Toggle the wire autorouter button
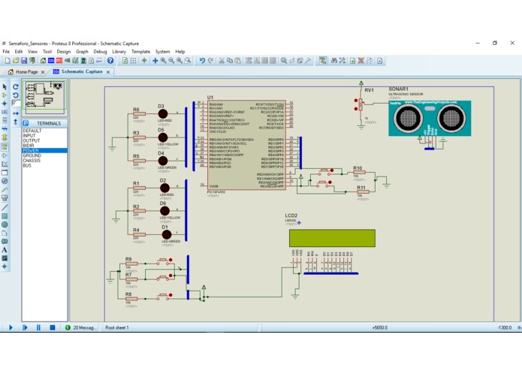Viewport: 522px width, 371px height. [x=322, y=61]
